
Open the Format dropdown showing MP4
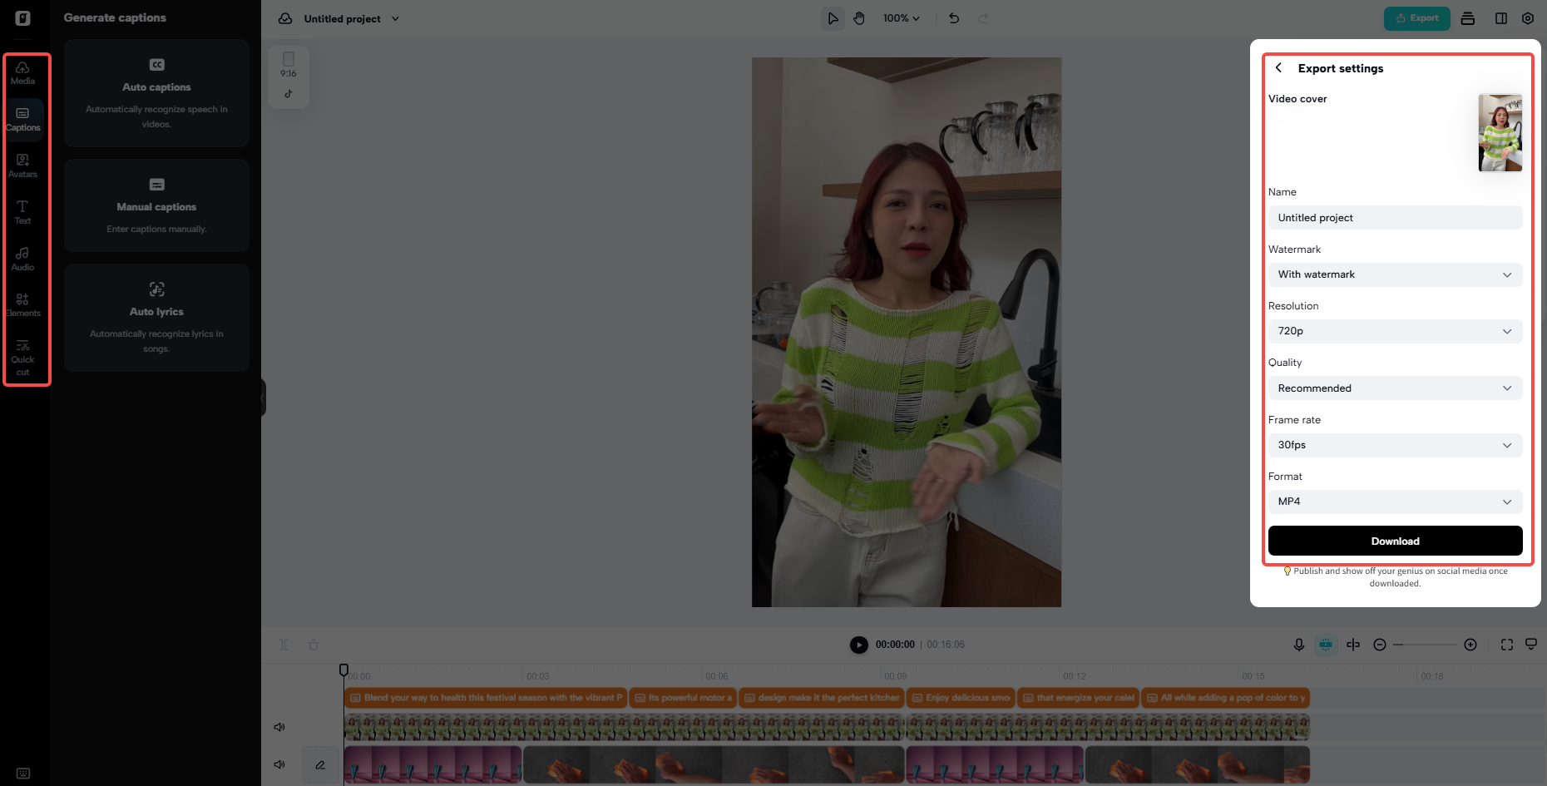coord(1395,502)
